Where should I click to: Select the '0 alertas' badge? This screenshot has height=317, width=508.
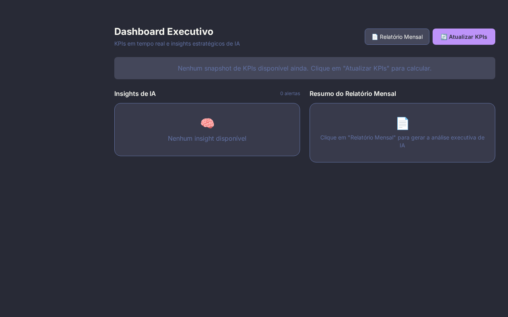pyautogui.click(x=290, y=94)
